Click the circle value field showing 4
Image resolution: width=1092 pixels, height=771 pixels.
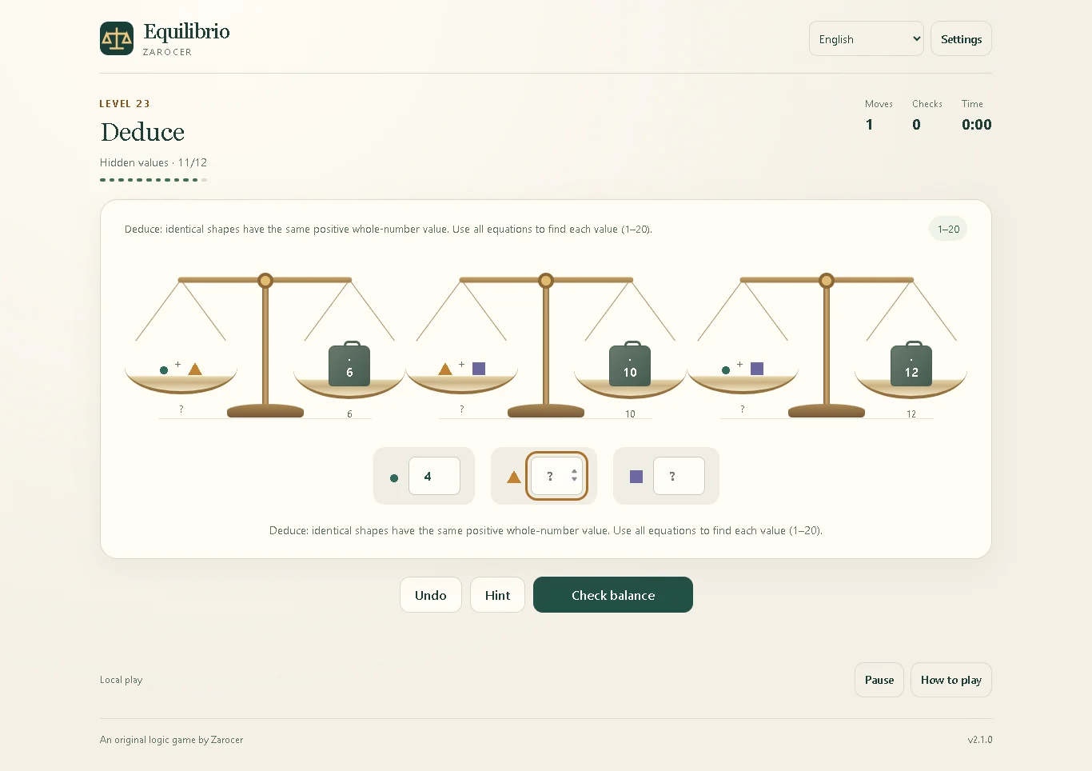[x=434, y=476]
